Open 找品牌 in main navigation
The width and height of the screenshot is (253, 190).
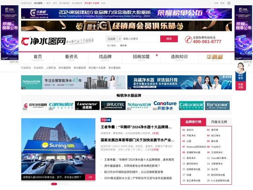point(105,58)
